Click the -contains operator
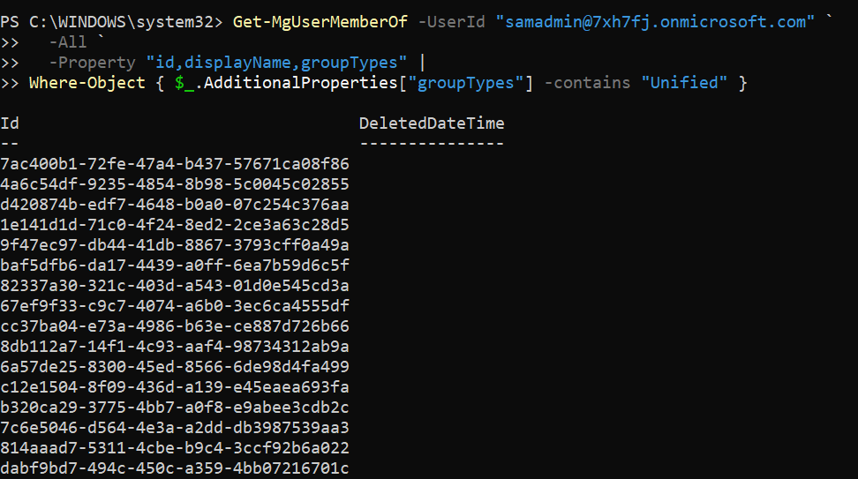The image size is (858, 479). [588, 83]
